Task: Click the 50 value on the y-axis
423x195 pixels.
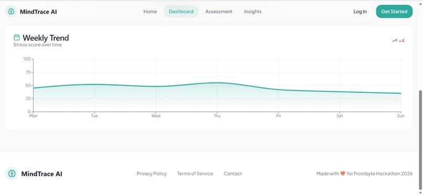Action: [28, 85]
